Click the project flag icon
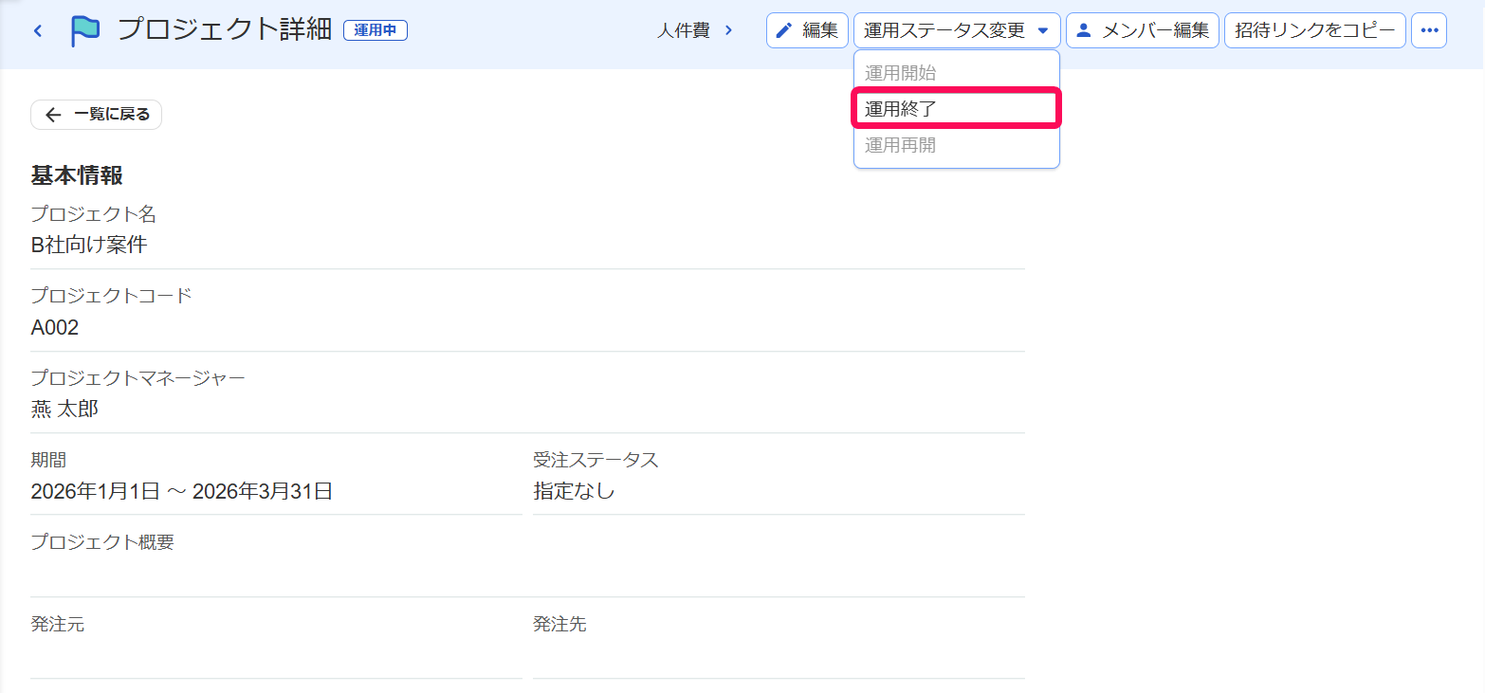Screen dimensions: 1485x693 tap(85, 30)
